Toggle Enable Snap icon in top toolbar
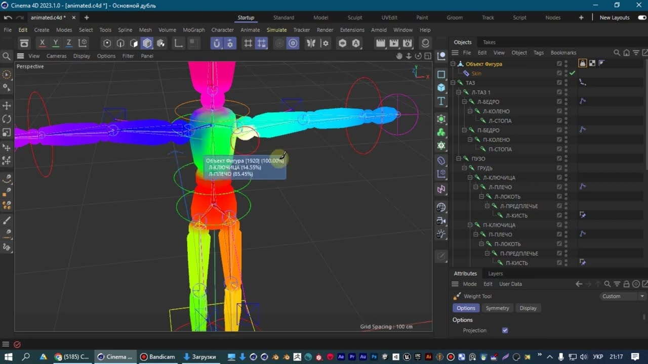 pyautogui.click(x=217, y=43)
